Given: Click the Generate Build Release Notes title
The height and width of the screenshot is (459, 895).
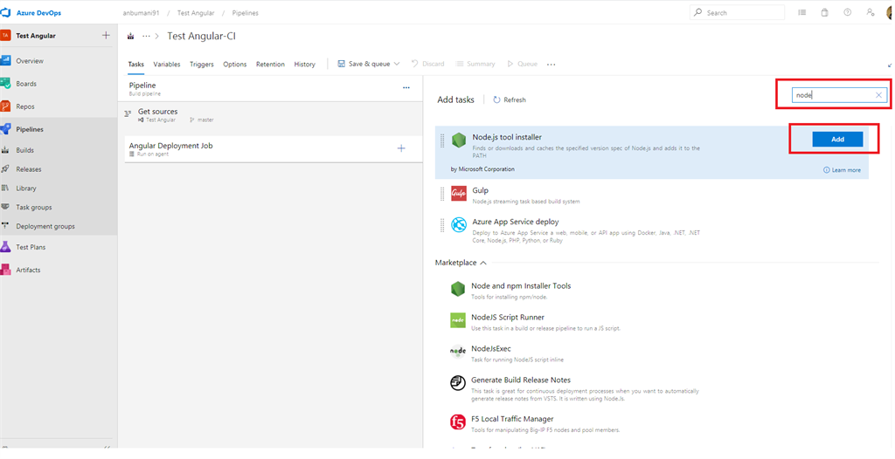Looking at the screenshot, I should click(521, 380).
